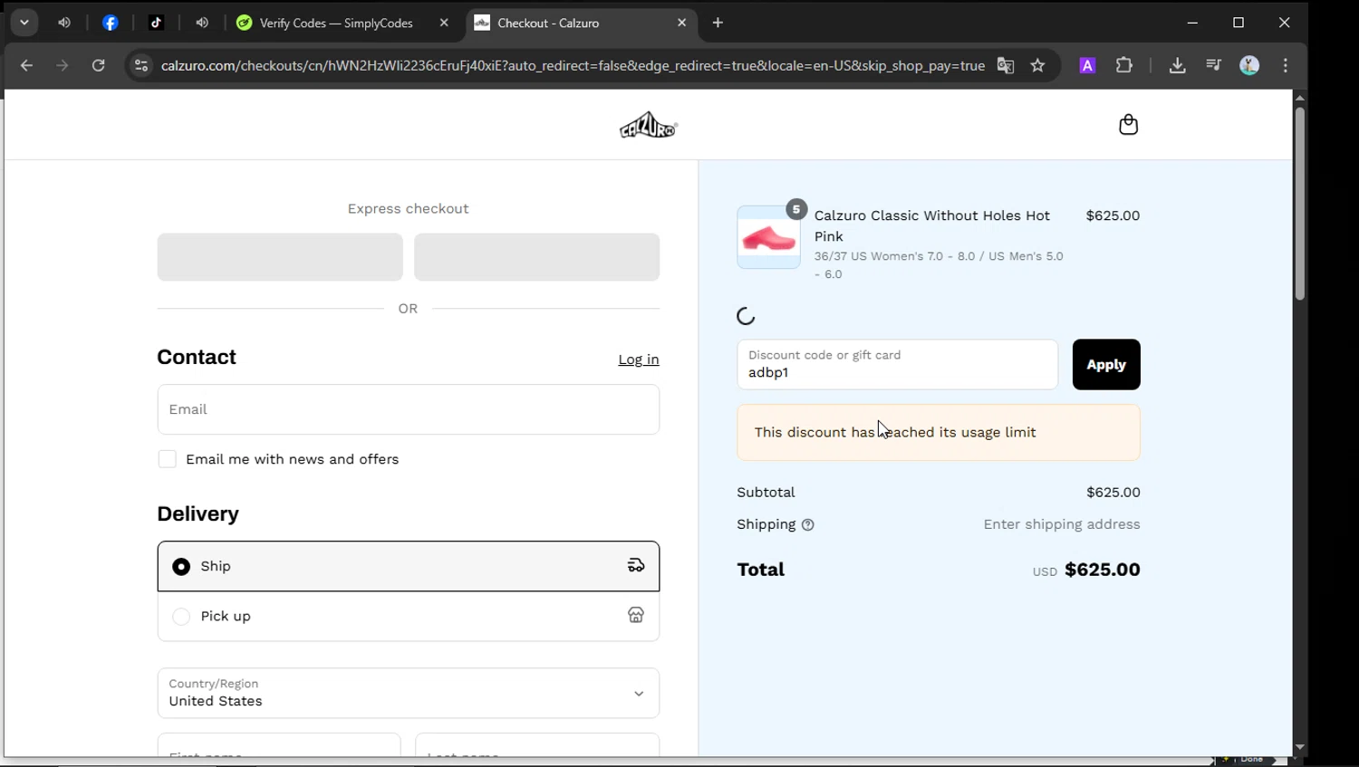Screen dimensions: 1359x767
Task: Open the Chrome three-dot menu
Action: (1286, 65)
